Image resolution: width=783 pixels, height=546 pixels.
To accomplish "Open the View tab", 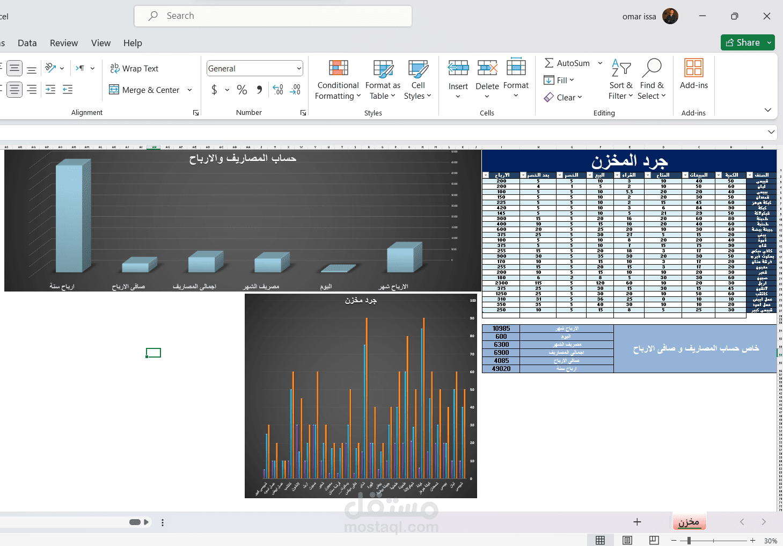I will click(101, 43).
